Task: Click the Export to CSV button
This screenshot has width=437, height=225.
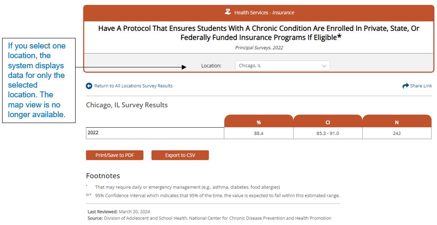Action: coord(180,155)
